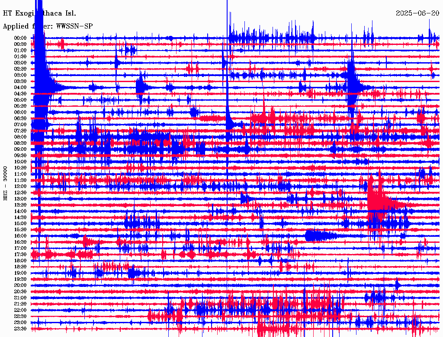Image resolution: width=443 pixels, height=337 pixels.
Task: Select the 01:30 time label
Action: [x=20, y=57]
